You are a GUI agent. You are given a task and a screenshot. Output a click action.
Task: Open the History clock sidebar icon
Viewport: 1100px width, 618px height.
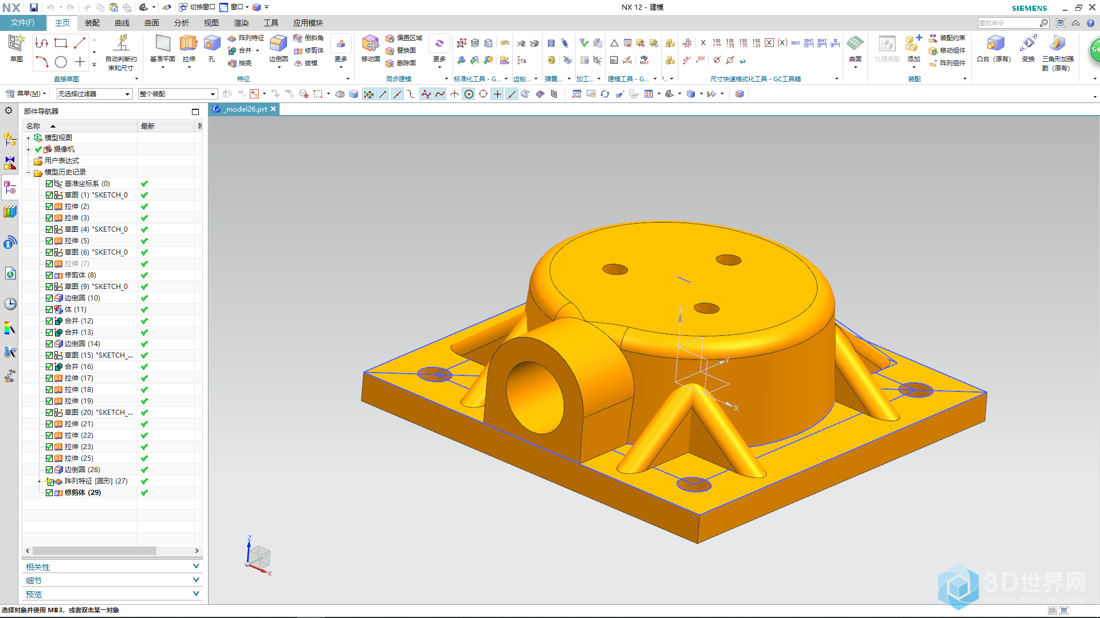coord(10,304)
